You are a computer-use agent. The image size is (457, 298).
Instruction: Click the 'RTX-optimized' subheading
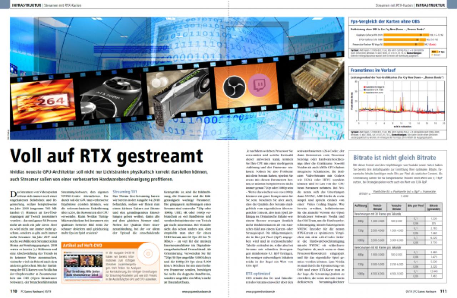(x=258, y=273)
